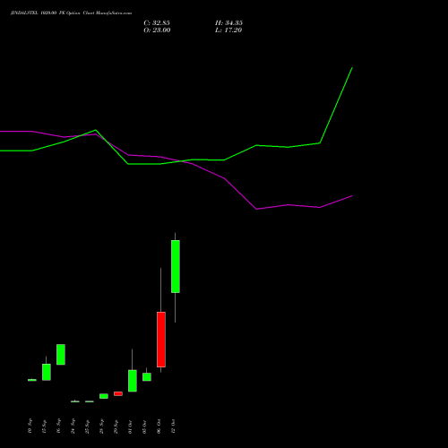Click the high price value H: 34.35
The height and width of the screenshot is (448, 448).
pos(228,23)
